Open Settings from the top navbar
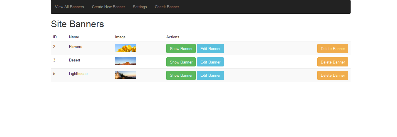397x137 pixels. click(140, 7)
